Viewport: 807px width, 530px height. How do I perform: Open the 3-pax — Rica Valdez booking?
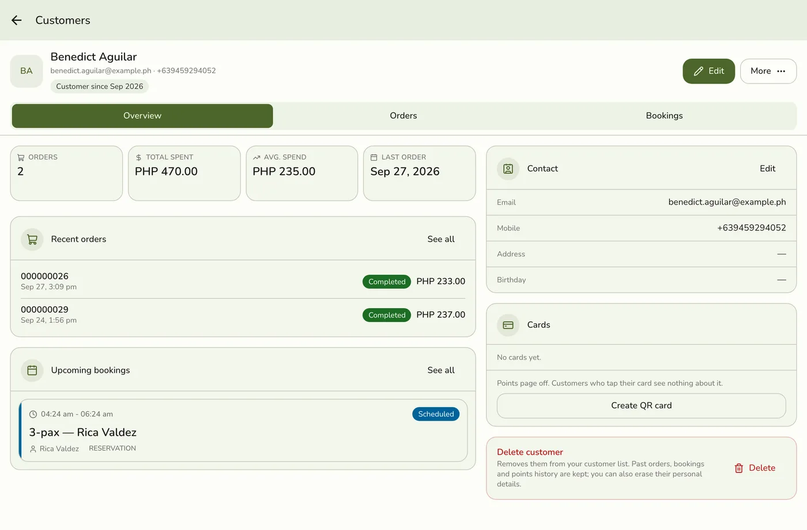coord(243,430)
